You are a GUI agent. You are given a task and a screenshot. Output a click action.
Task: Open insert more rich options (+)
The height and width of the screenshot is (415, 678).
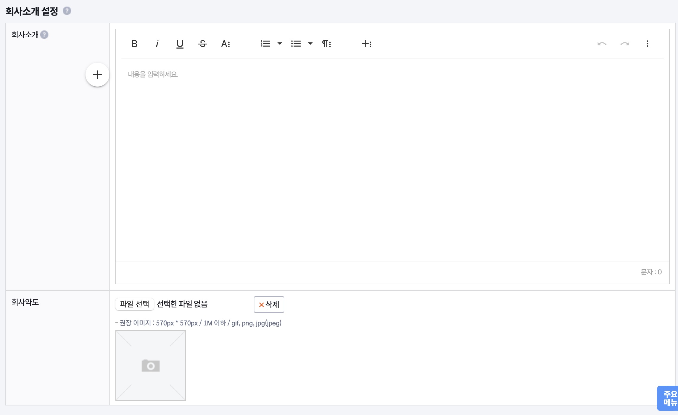(366, 44)
